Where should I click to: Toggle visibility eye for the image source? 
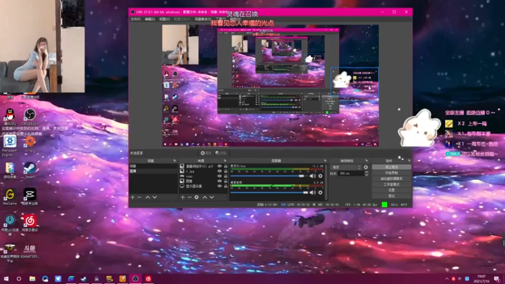pyautogui.click(x=220, y=181)
